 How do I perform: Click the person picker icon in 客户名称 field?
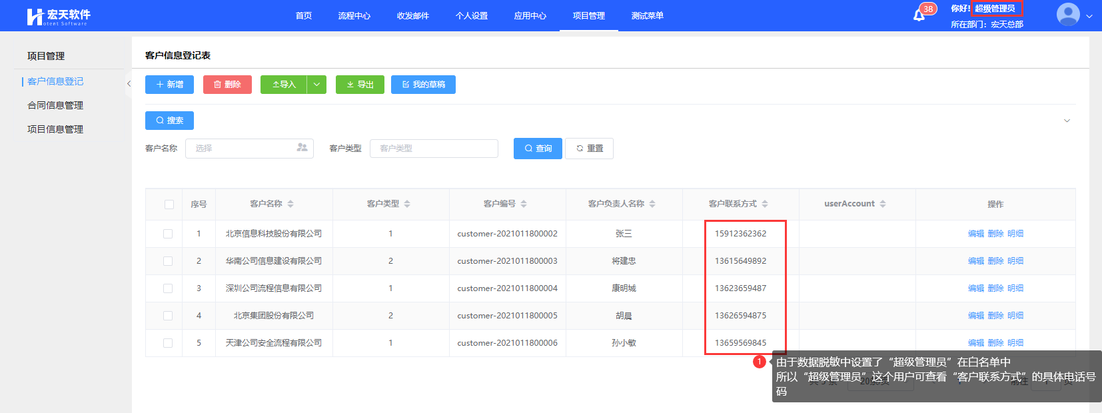click(x=302, y=148)
